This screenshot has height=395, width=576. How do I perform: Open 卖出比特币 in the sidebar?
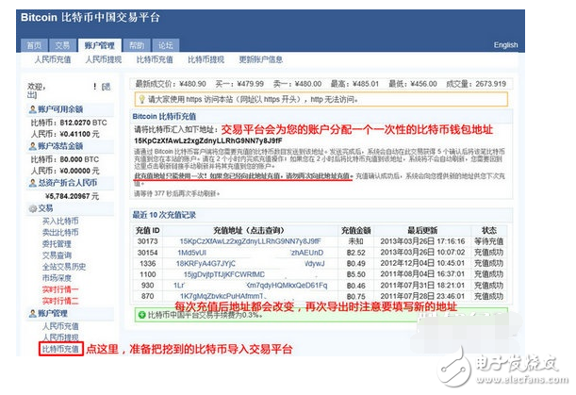click(x=60, y=232)
